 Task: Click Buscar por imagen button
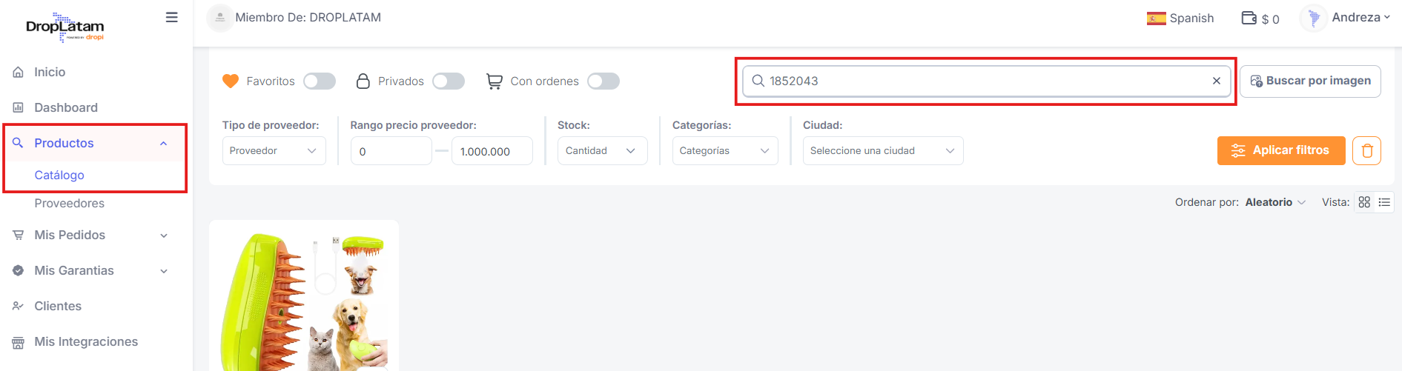1310,81
